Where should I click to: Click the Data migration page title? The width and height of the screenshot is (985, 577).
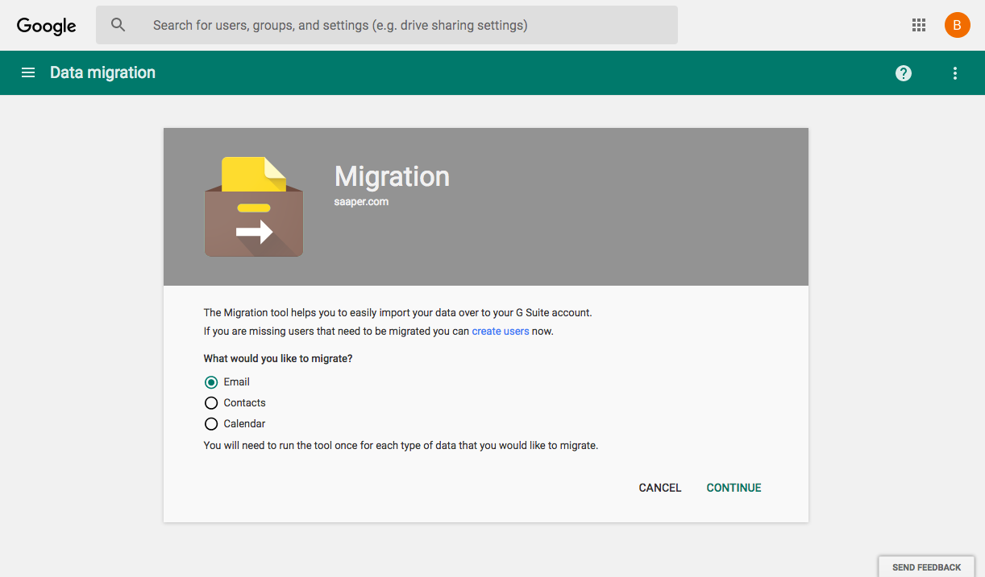click(102, 72)
